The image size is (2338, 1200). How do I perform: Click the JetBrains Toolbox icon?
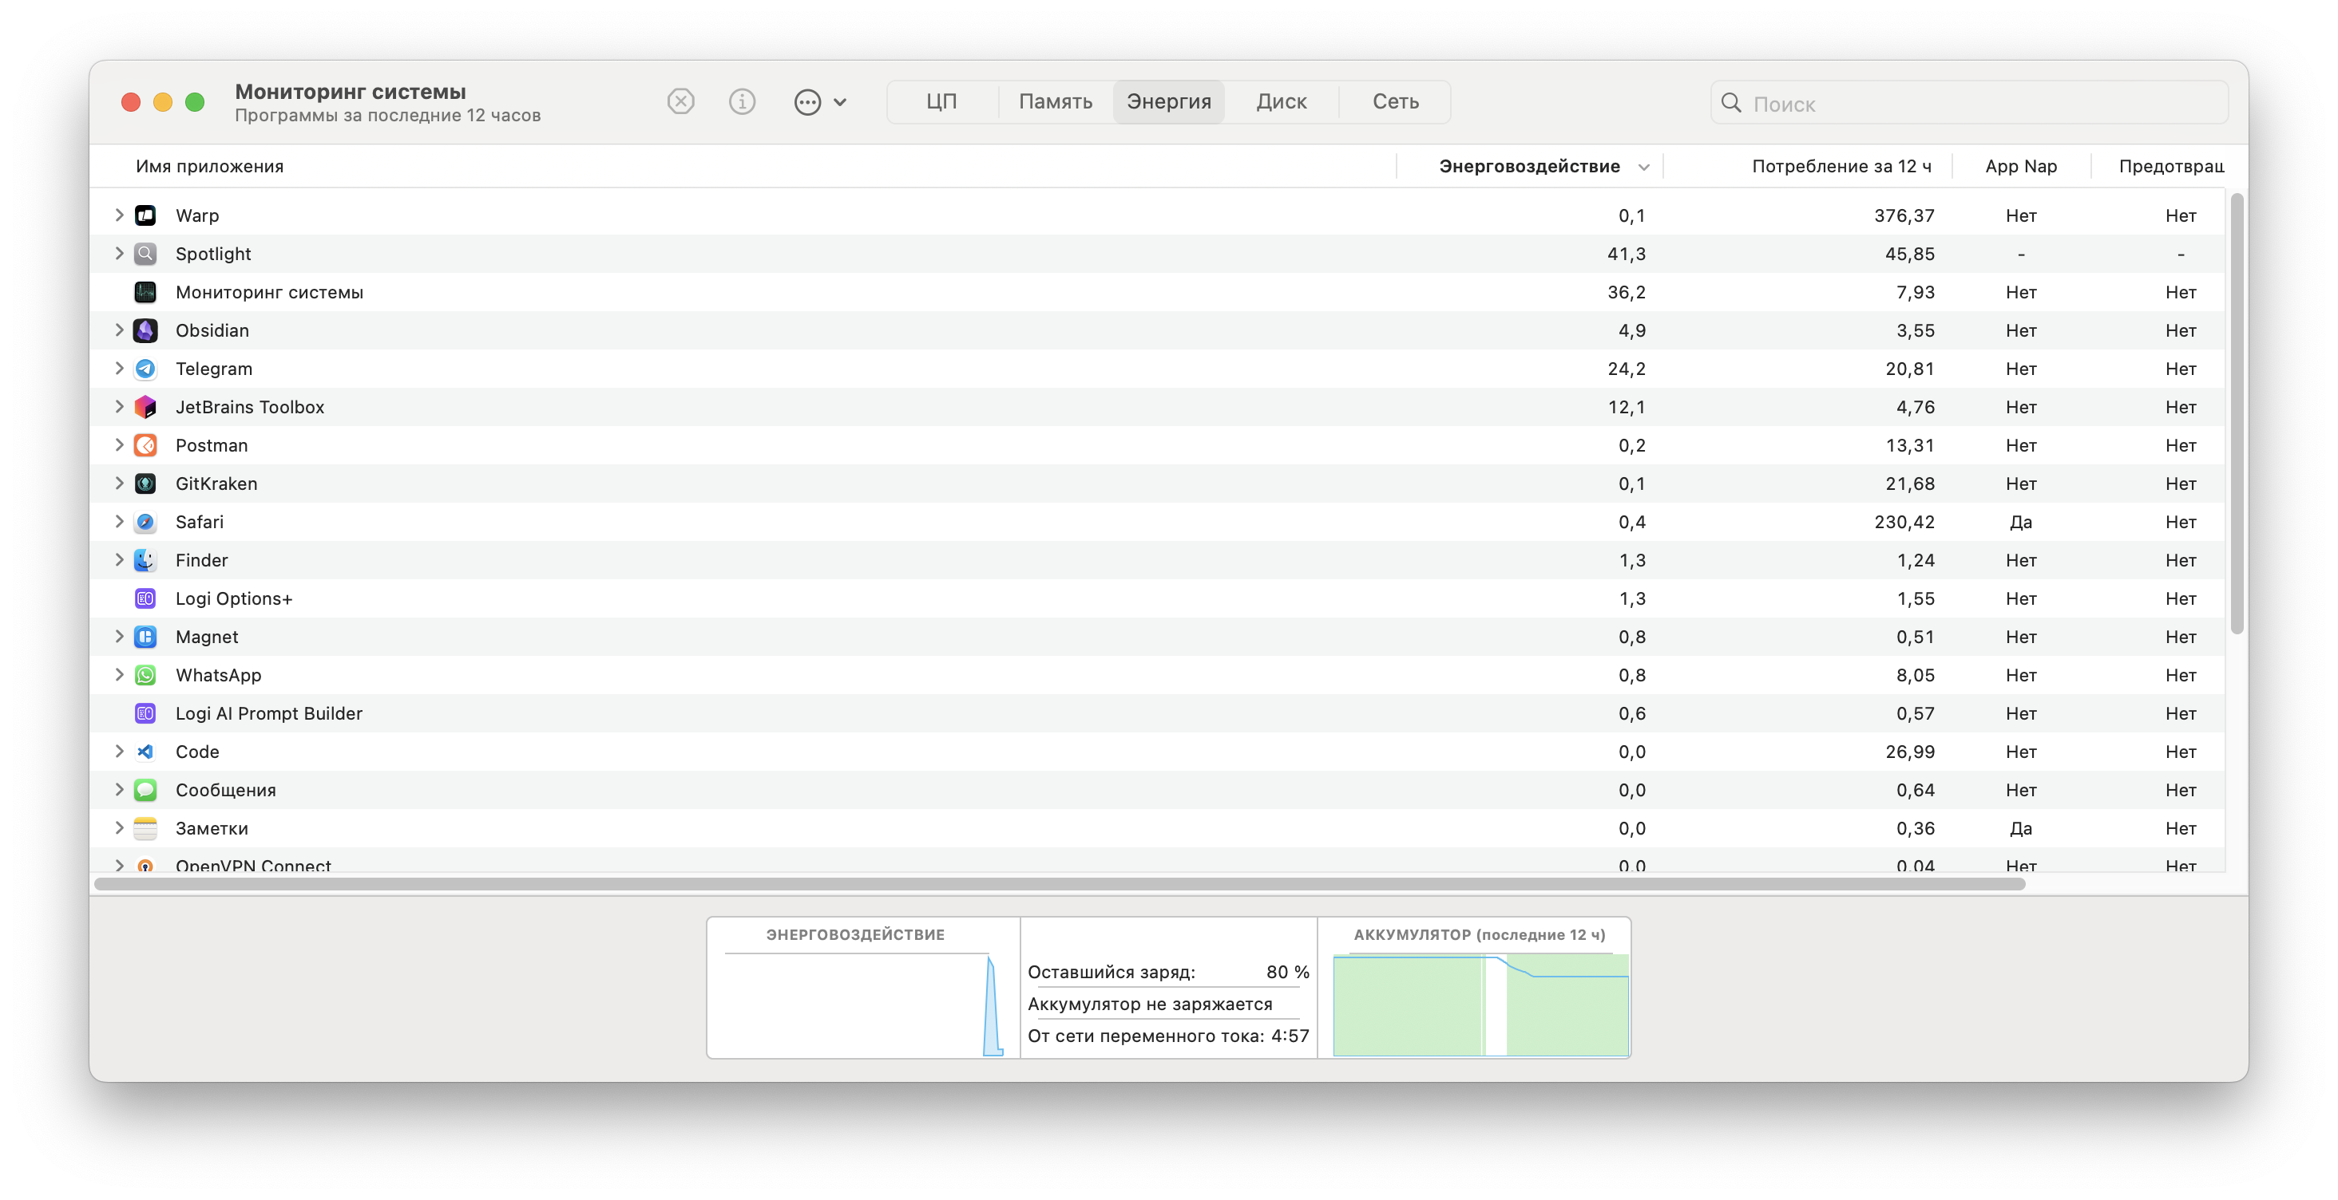[x=145, y=406]
